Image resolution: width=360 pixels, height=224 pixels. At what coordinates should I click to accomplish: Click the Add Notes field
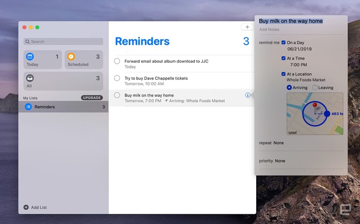coord(269,30)
